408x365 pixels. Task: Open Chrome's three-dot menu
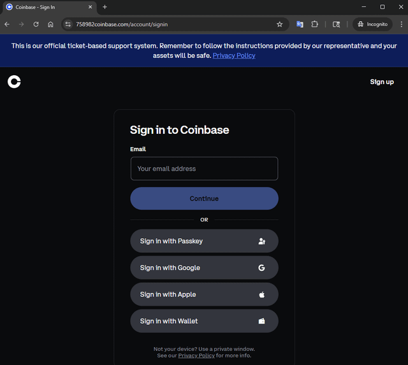click(x=401, y=24)
